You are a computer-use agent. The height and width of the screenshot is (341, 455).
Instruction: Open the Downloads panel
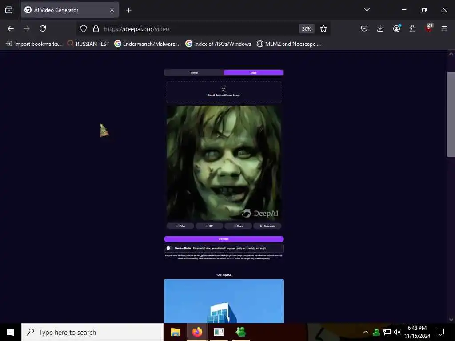(380, 28)
